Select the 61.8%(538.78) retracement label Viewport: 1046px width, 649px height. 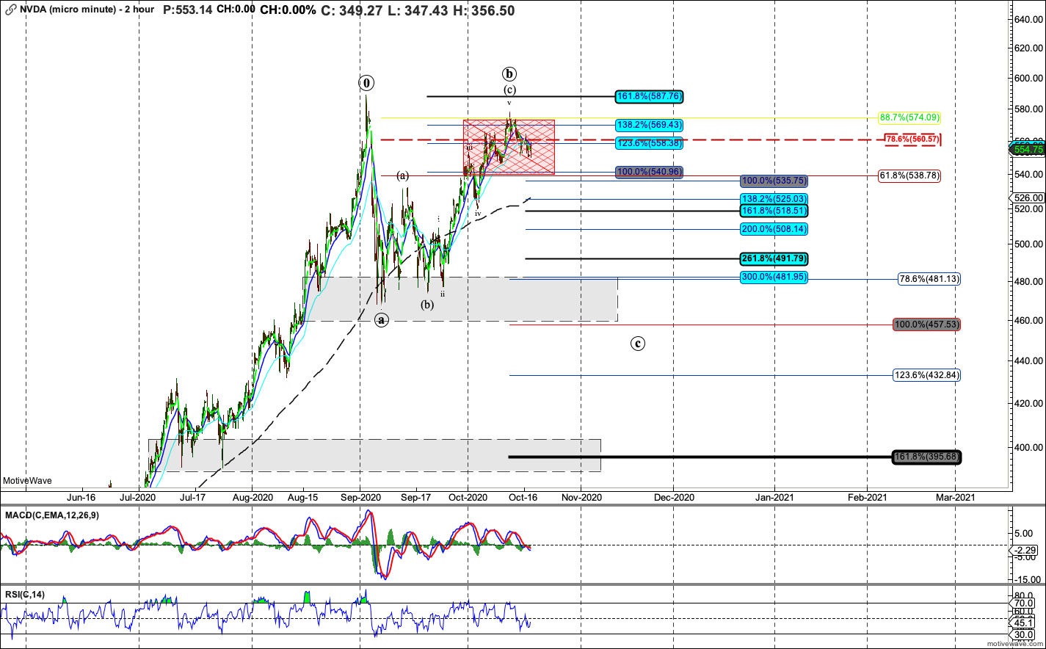909,175
